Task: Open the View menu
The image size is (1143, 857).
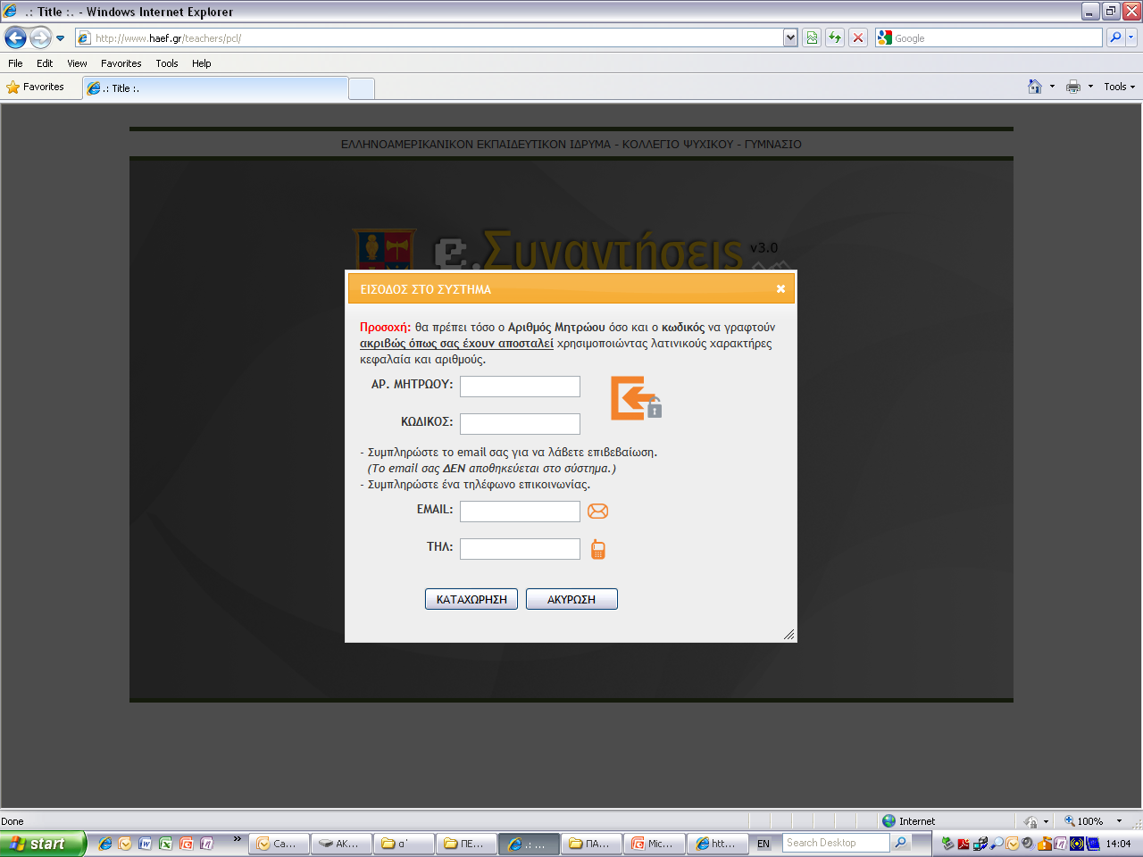Action: tap(77, 63)
